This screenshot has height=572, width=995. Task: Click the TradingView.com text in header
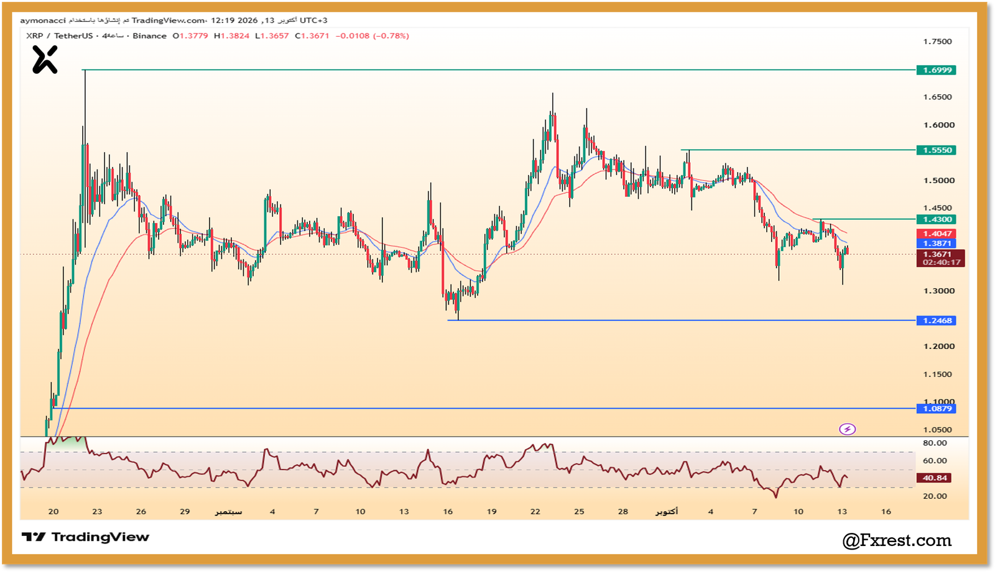pos(169,20)
